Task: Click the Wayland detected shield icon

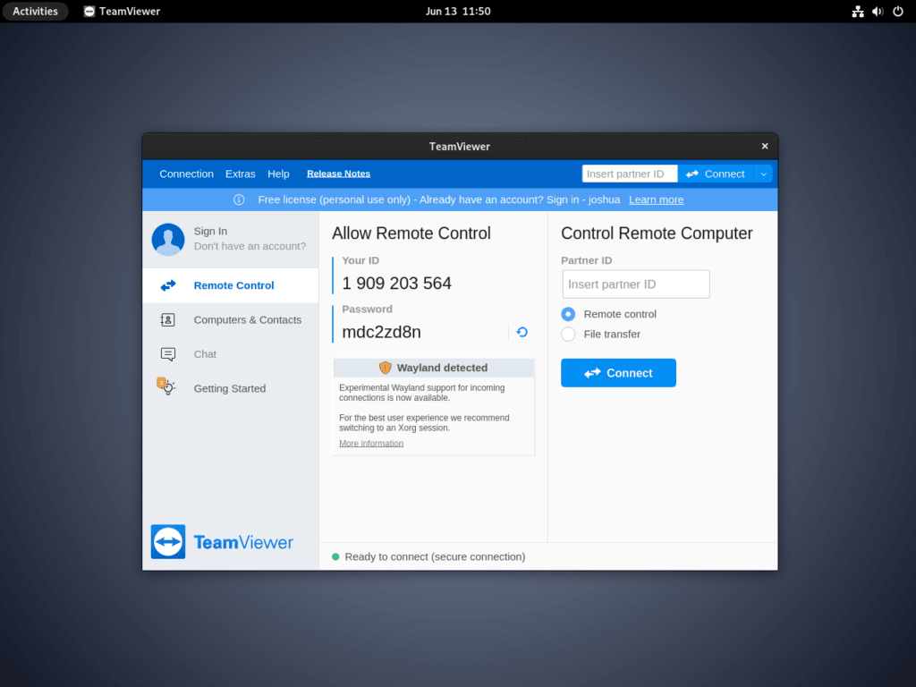Action: click(385, 367)
